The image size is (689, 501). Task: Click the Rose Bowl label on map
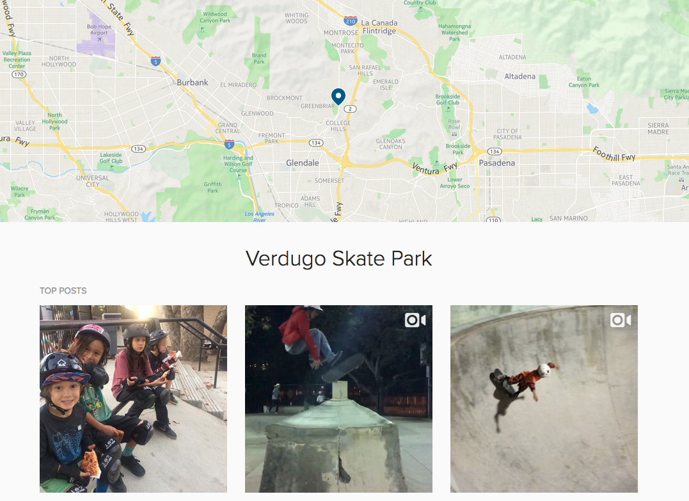[454, 124]
